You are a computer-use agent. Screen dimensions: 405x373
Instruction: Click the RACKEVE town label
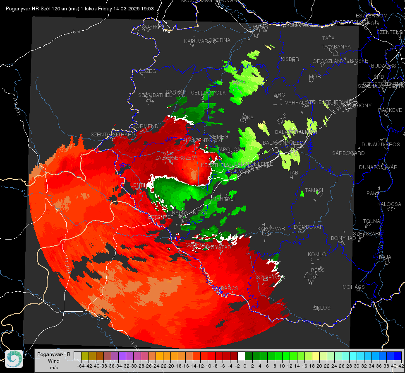[x=390, y=110]
